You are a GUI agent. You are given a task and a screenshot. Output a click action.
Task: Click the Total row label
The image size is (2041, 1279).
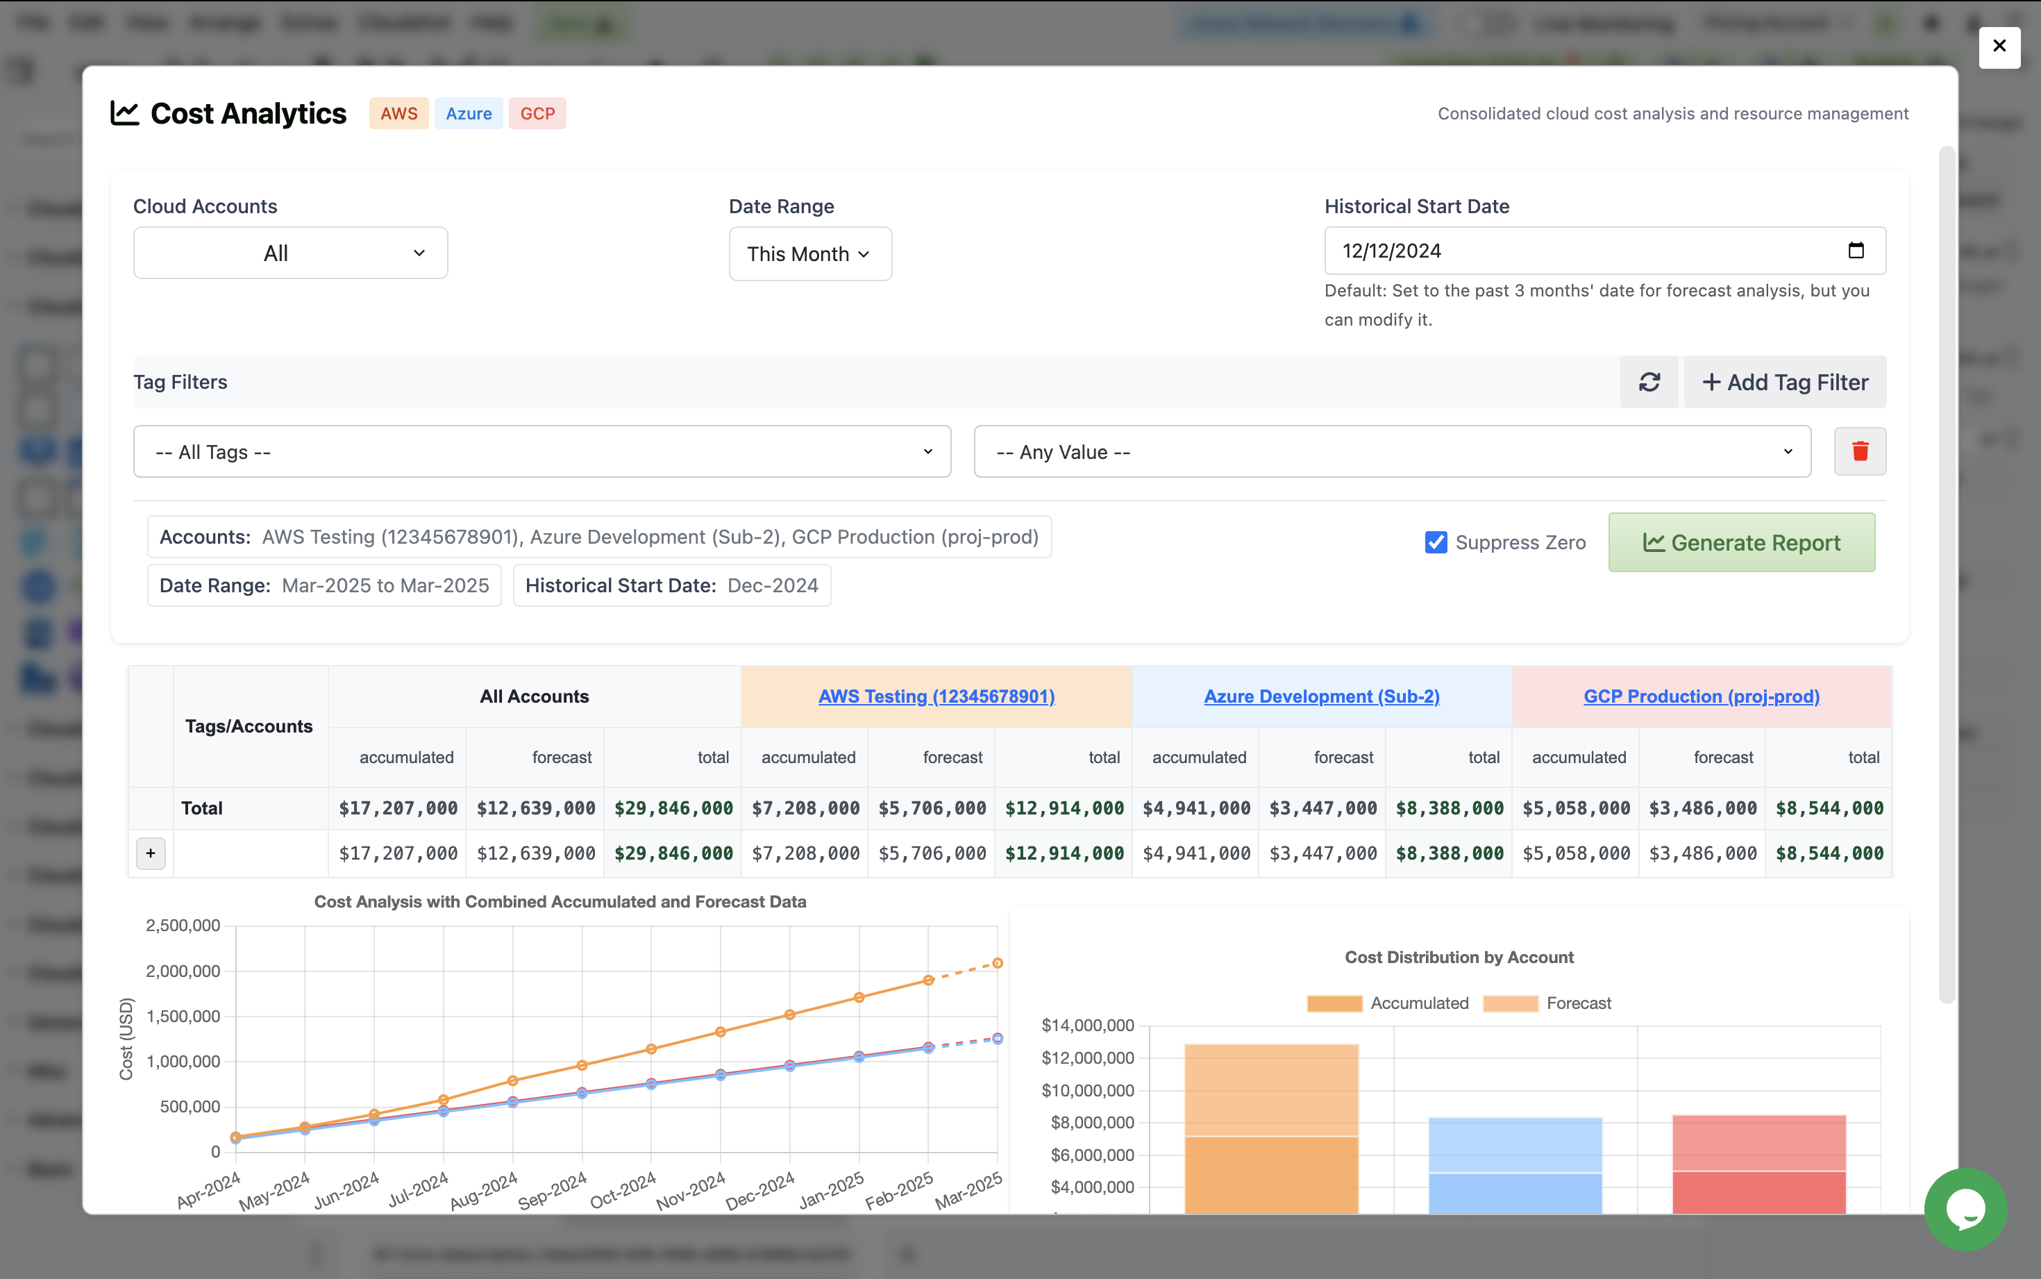tap(202, 808)
